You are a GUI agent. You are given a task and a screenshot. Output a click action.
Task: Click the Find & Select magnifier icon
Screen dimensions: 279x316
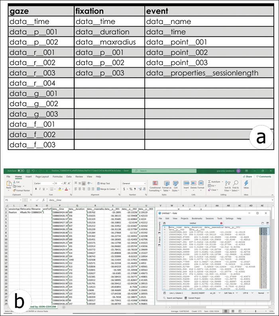coord(236,183)
